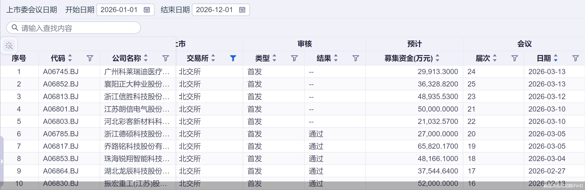Sort the table by 公司名称 column
The image size is (585, 190).
(146, 58)
